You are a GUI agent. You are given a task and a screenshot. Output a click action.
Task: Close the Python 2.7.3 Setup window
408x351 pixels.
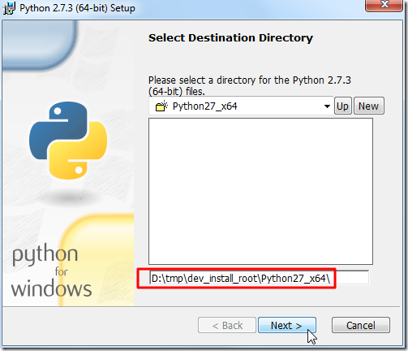pos(384,5)
